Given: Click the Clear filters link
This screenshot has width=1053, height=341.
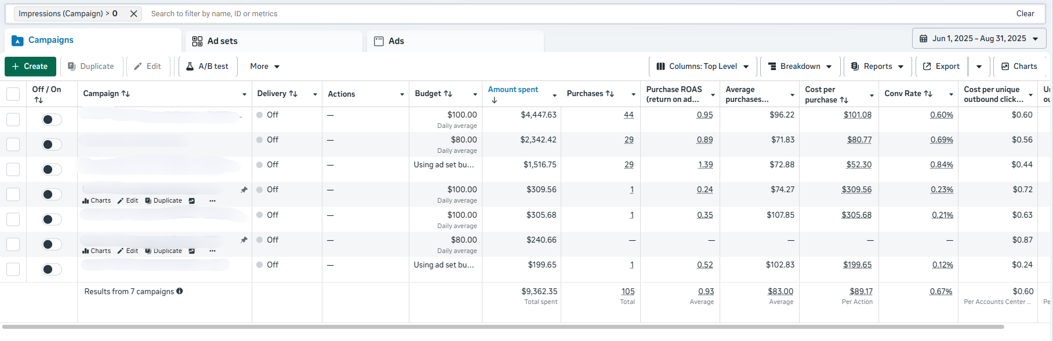Looking at the screenshot, I should pyautogui.click(x=1025, y=14).
